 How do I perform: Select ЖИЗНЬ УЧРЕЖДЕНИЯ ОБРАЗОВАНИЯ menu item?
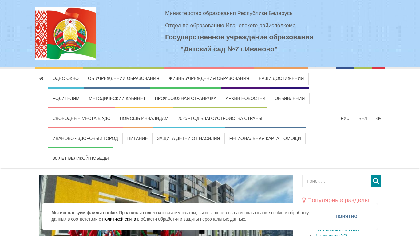[x=209, y=78]
